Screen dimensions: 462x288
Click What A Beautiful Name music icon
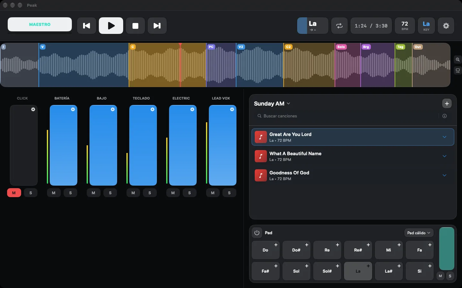tap(261, 156)
